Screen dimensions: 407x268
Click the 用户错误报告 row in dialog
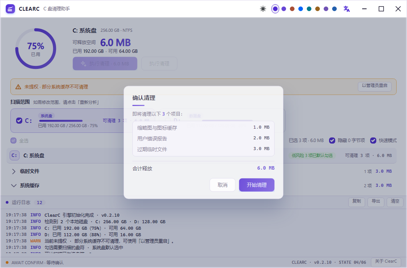(x=203, y=138)
